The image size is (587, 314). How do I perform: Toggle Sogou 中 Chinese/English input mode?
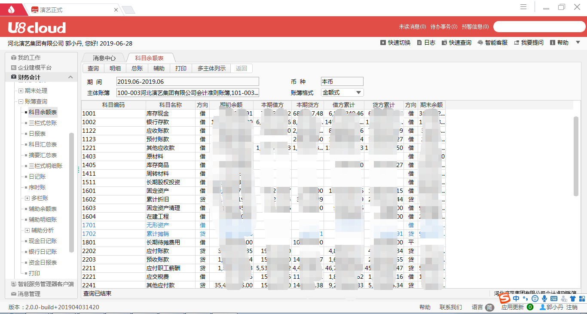coord(516,299)
